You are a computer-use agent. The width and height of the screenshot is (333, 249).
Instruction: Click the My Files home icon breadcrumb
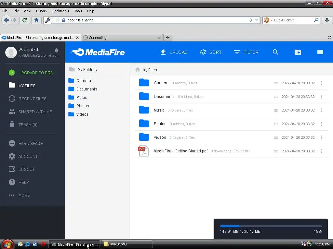point(138,69)
